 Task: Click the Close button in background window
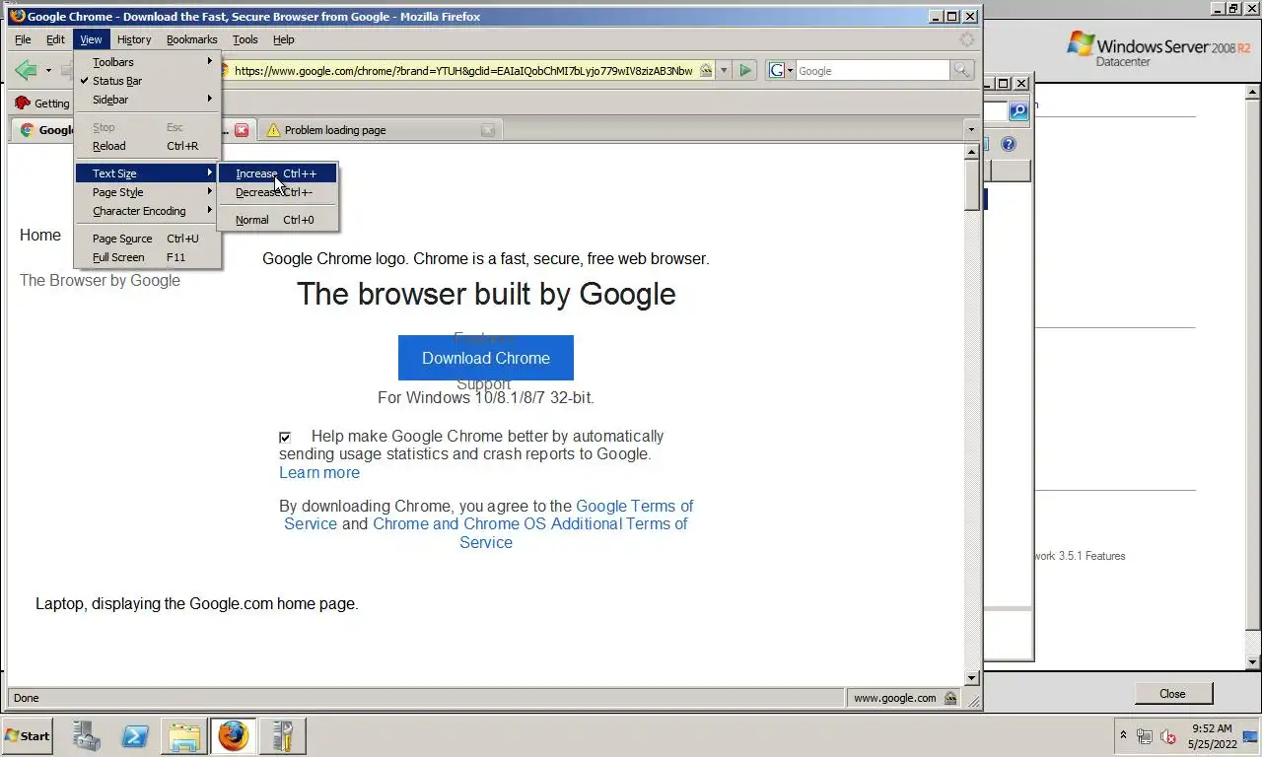click(1172, 694)
